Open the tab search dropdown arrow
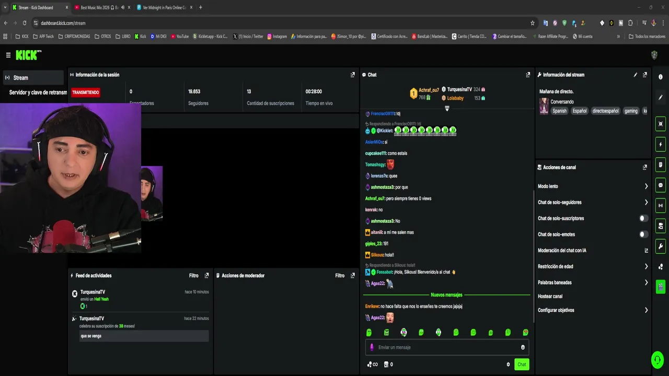The width and height of the screenshot is (669, 376). point(6,7)
